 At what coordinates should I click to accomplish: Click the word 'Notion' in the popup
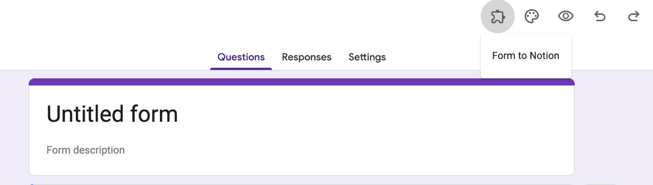[545, 56]
